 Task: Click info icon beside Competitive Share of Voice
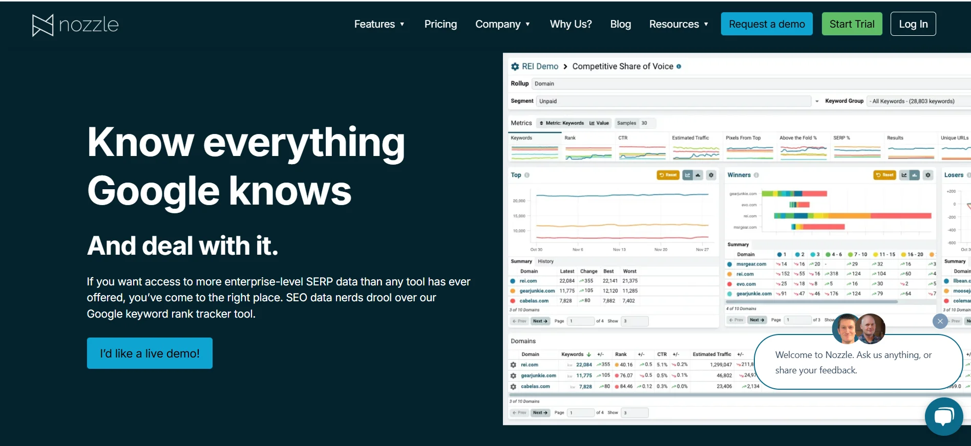click(679, 66)
